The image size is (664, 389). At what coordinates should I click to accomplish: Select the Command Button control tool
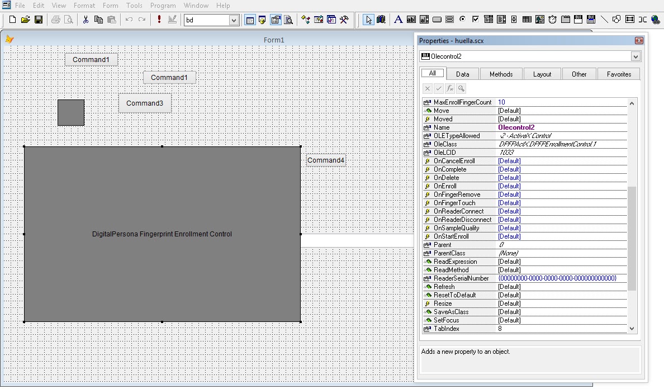[437, 20]
